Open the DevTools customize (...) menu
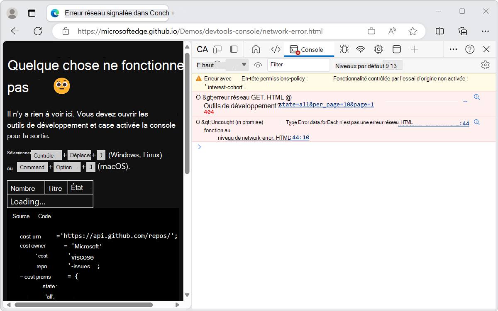 [453, 49]
